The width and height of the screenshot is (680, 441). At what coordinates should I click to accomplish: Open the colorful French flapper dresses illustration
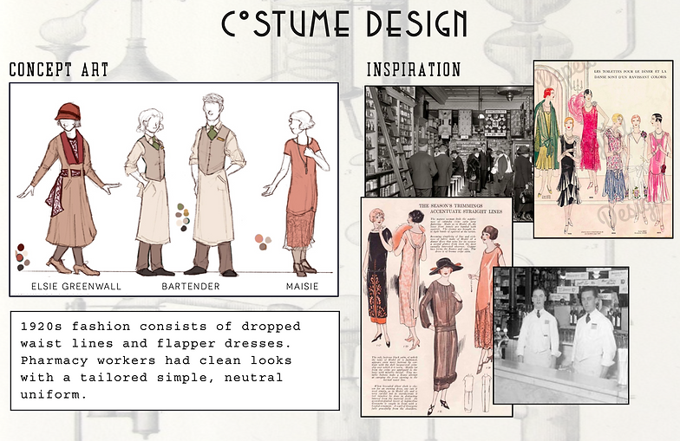pyautogui.click(x=604, y=149)
